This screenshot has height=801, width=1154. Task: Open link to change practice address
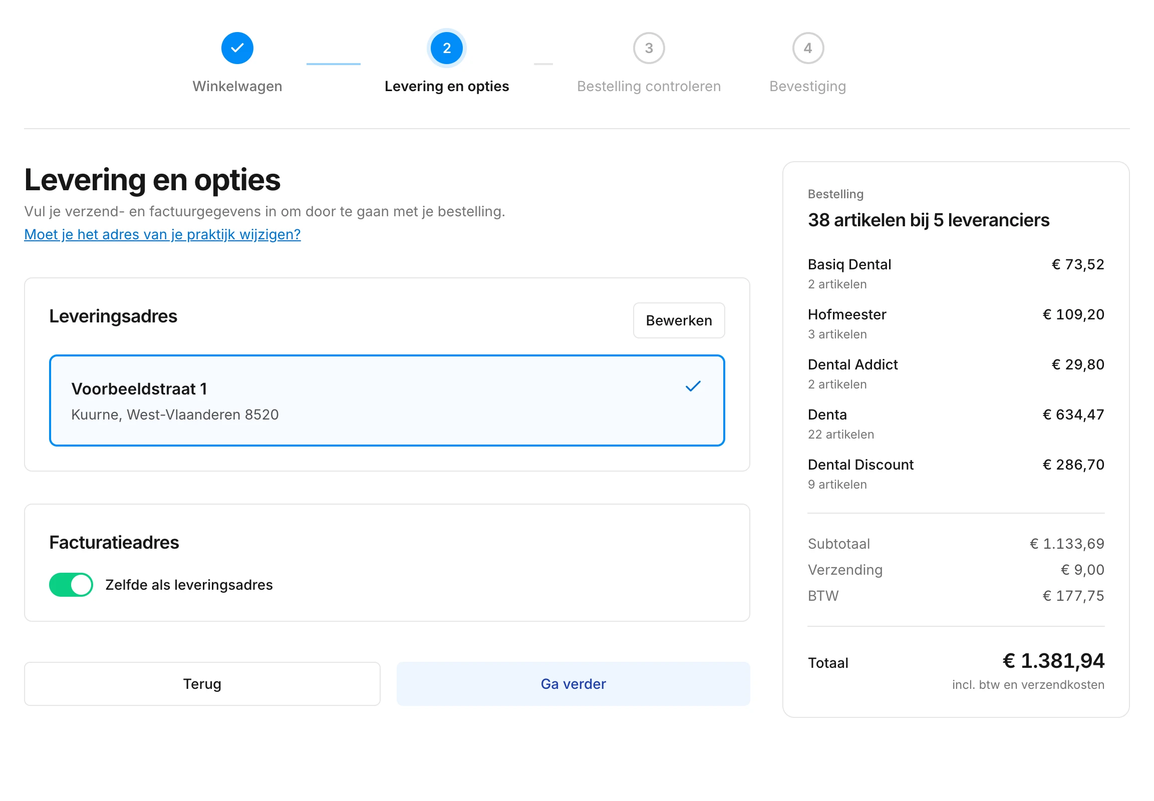click(162, 234)
